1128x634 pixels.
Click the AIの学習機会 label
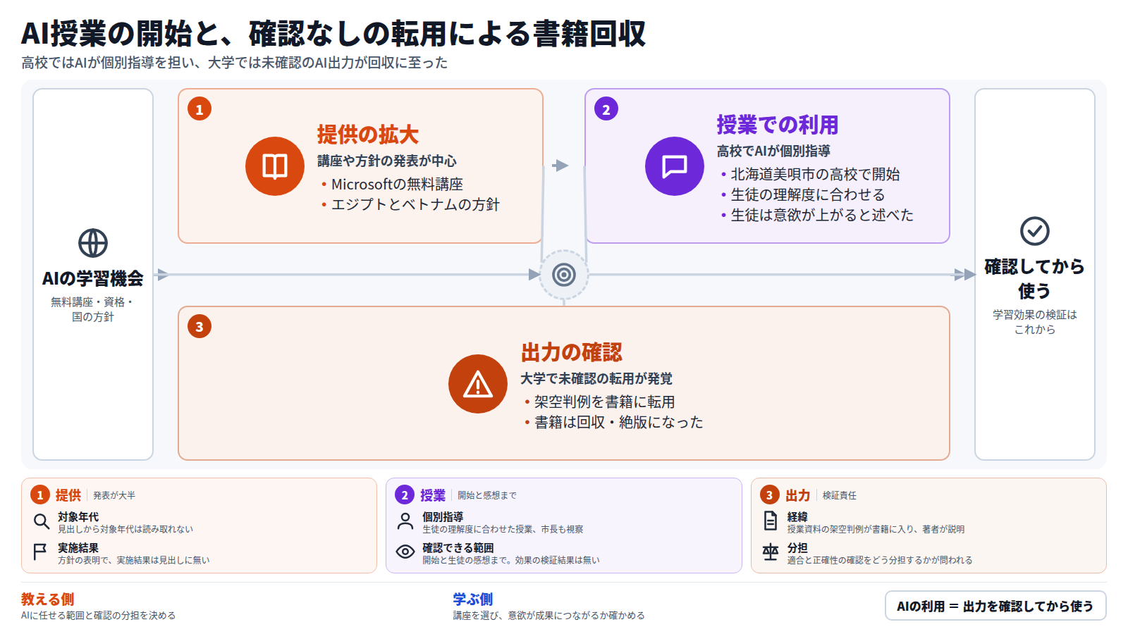(x=93, y=278)
